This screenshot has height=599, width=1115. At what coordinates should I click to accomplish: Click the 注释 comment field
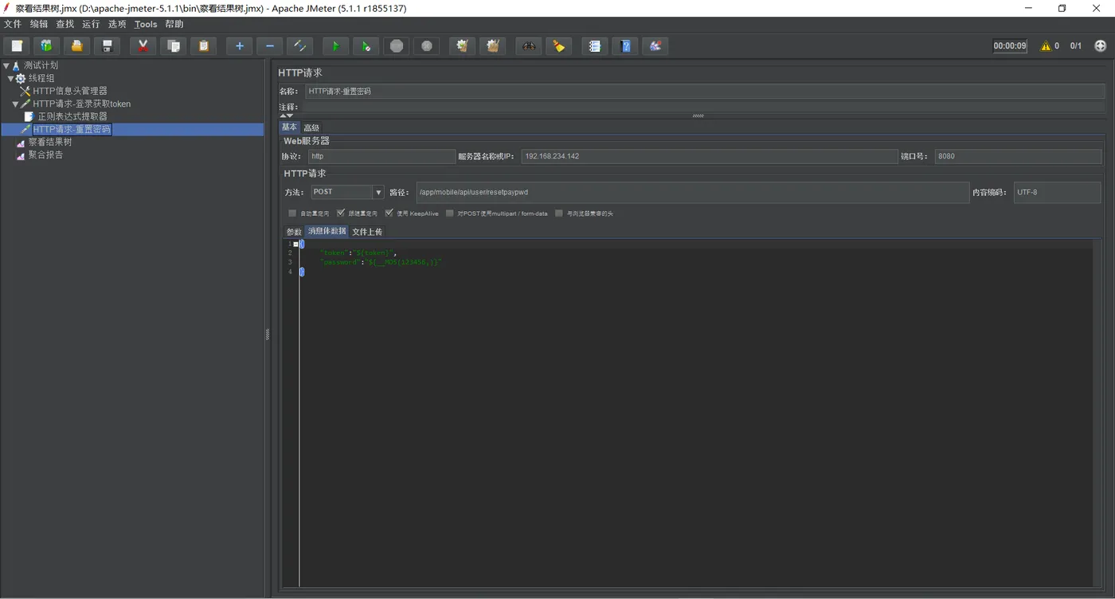pos(703,107)
